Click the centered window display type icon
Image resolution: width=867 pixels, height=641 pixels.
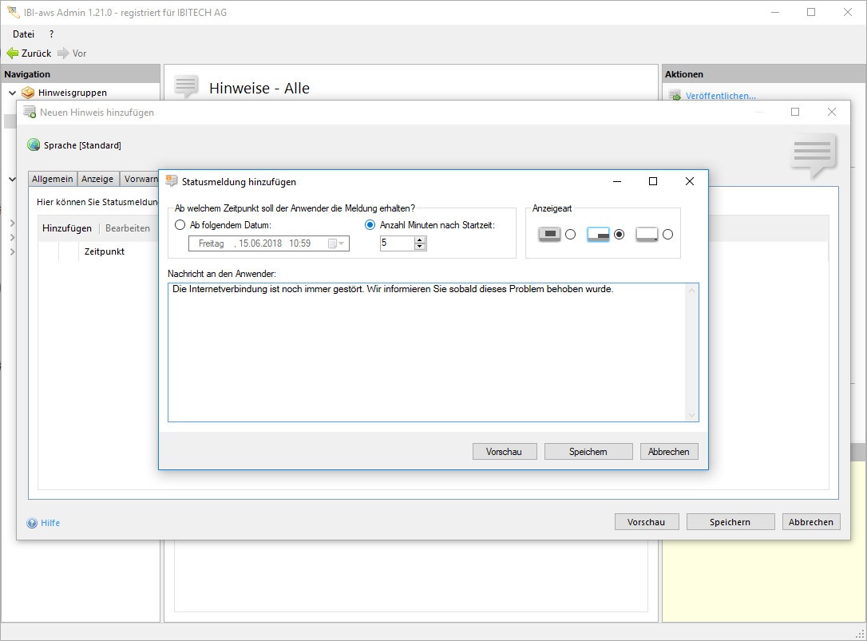(549, 234)
